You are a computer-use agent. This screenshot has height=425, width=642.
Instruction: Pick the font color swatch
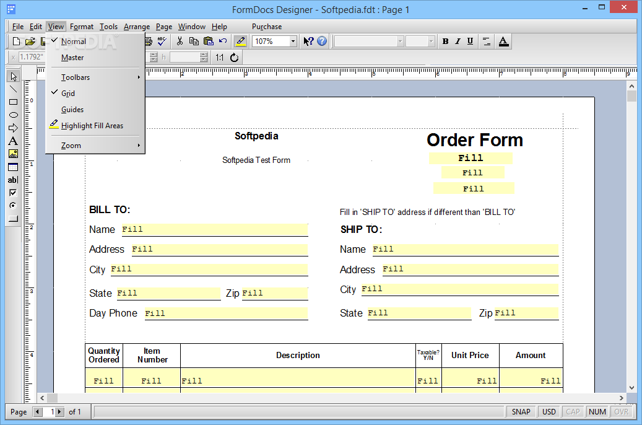point(503,41)
